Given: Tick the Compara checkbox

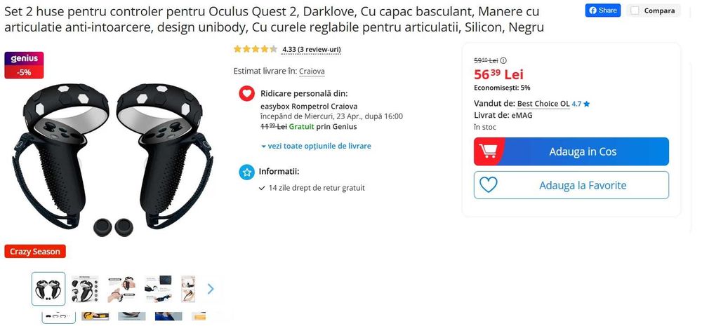Looking at the screenshot, I should pos(635,11).
